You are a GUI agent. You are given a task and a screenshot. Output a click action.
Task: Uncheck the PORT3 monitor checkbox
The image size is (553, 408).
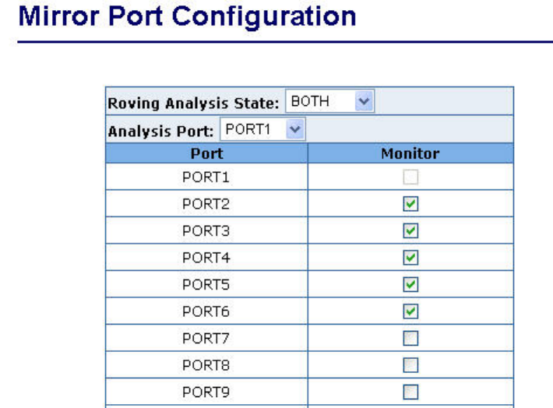click(x=410, y=230)
